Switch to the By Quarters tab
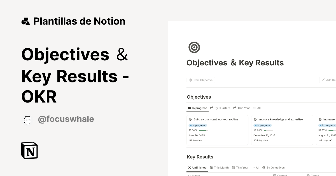The height and width of the screenshot is (176, 336). [x=221, y=108]
